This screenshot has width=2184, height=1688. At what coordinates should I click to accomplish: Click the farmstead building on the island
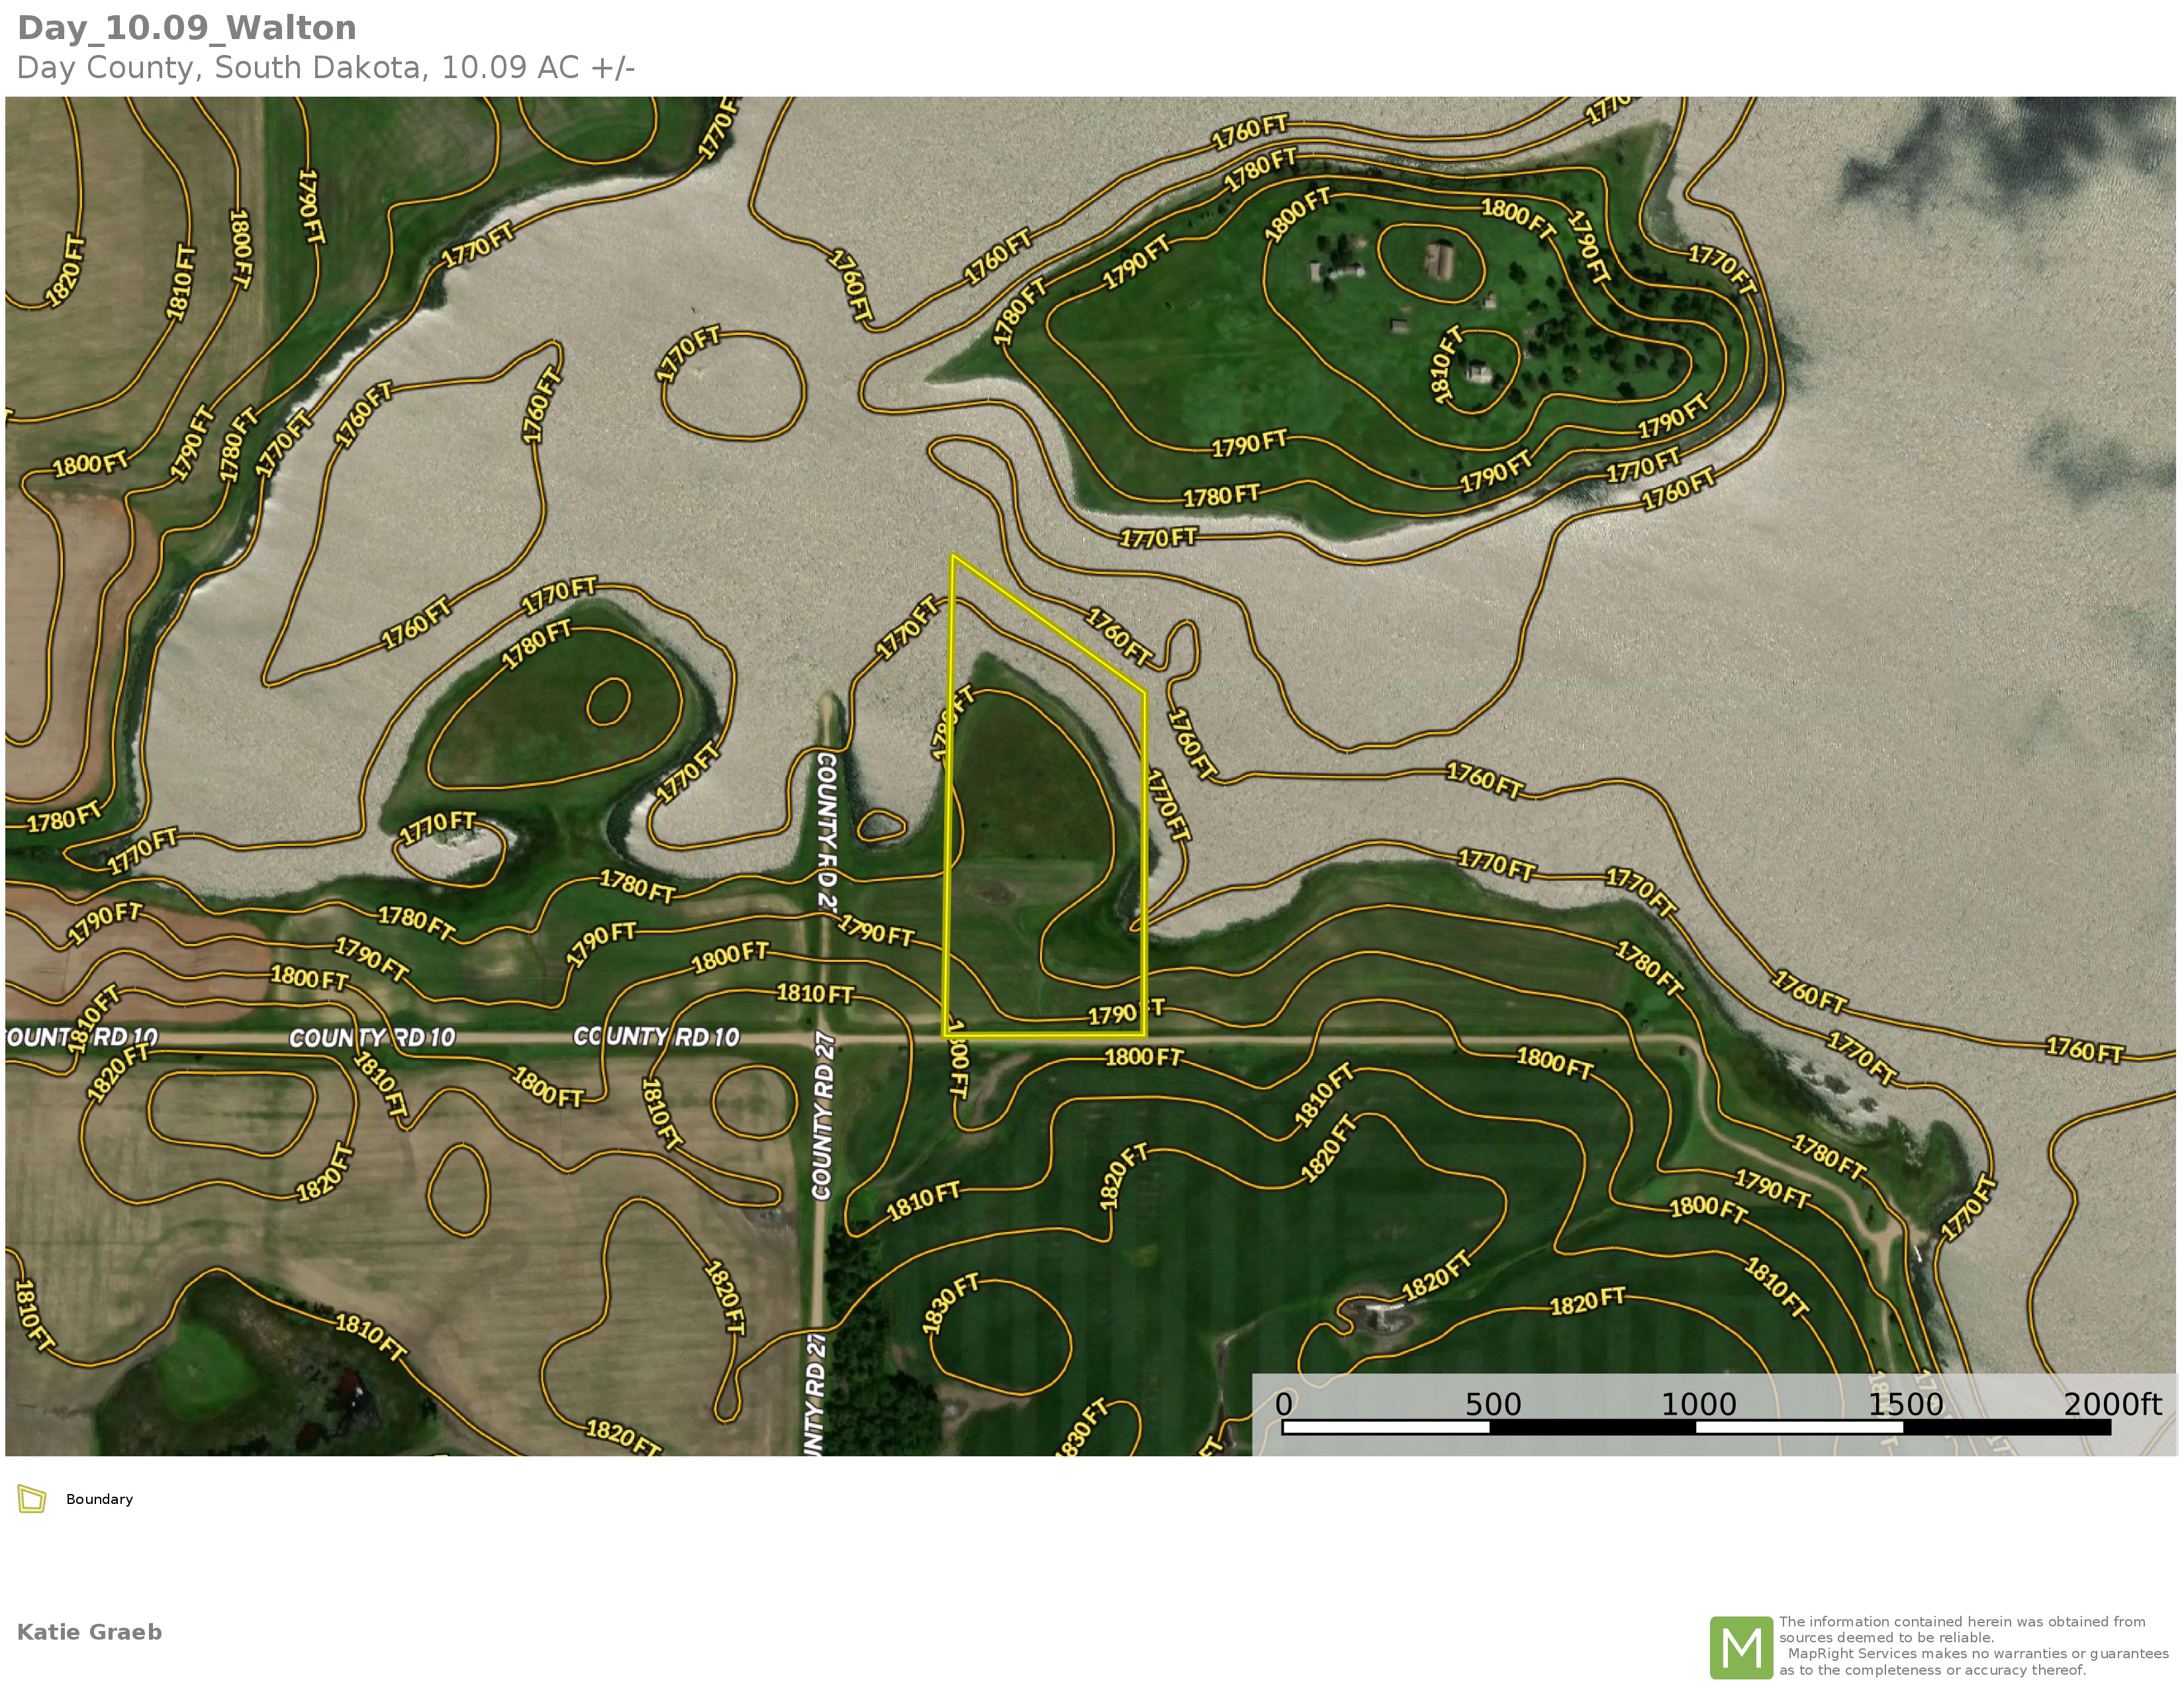click(1439, 261)
